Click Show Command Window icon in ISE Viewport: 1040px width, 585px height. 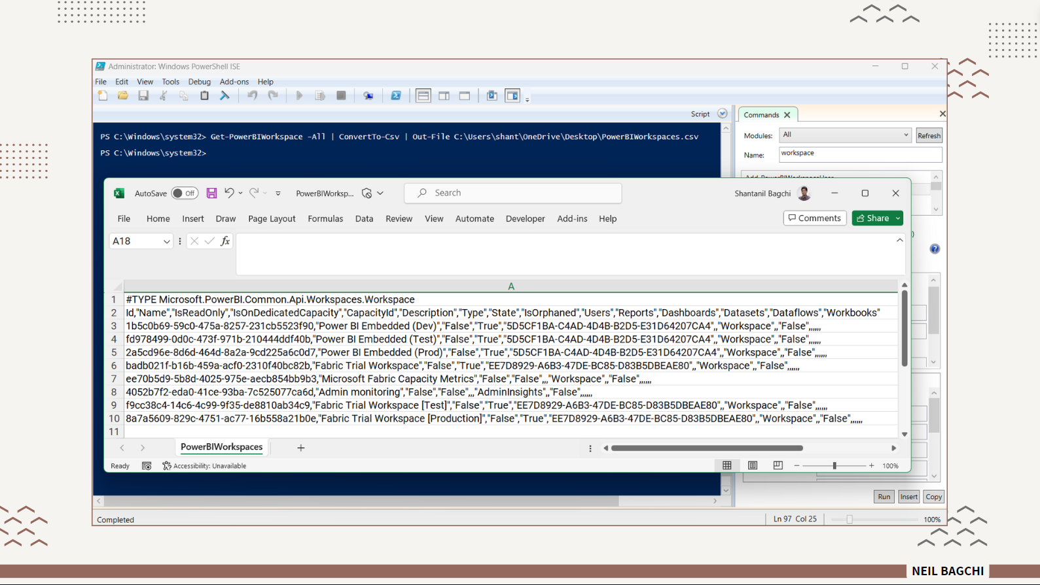(x=492, y=96)
